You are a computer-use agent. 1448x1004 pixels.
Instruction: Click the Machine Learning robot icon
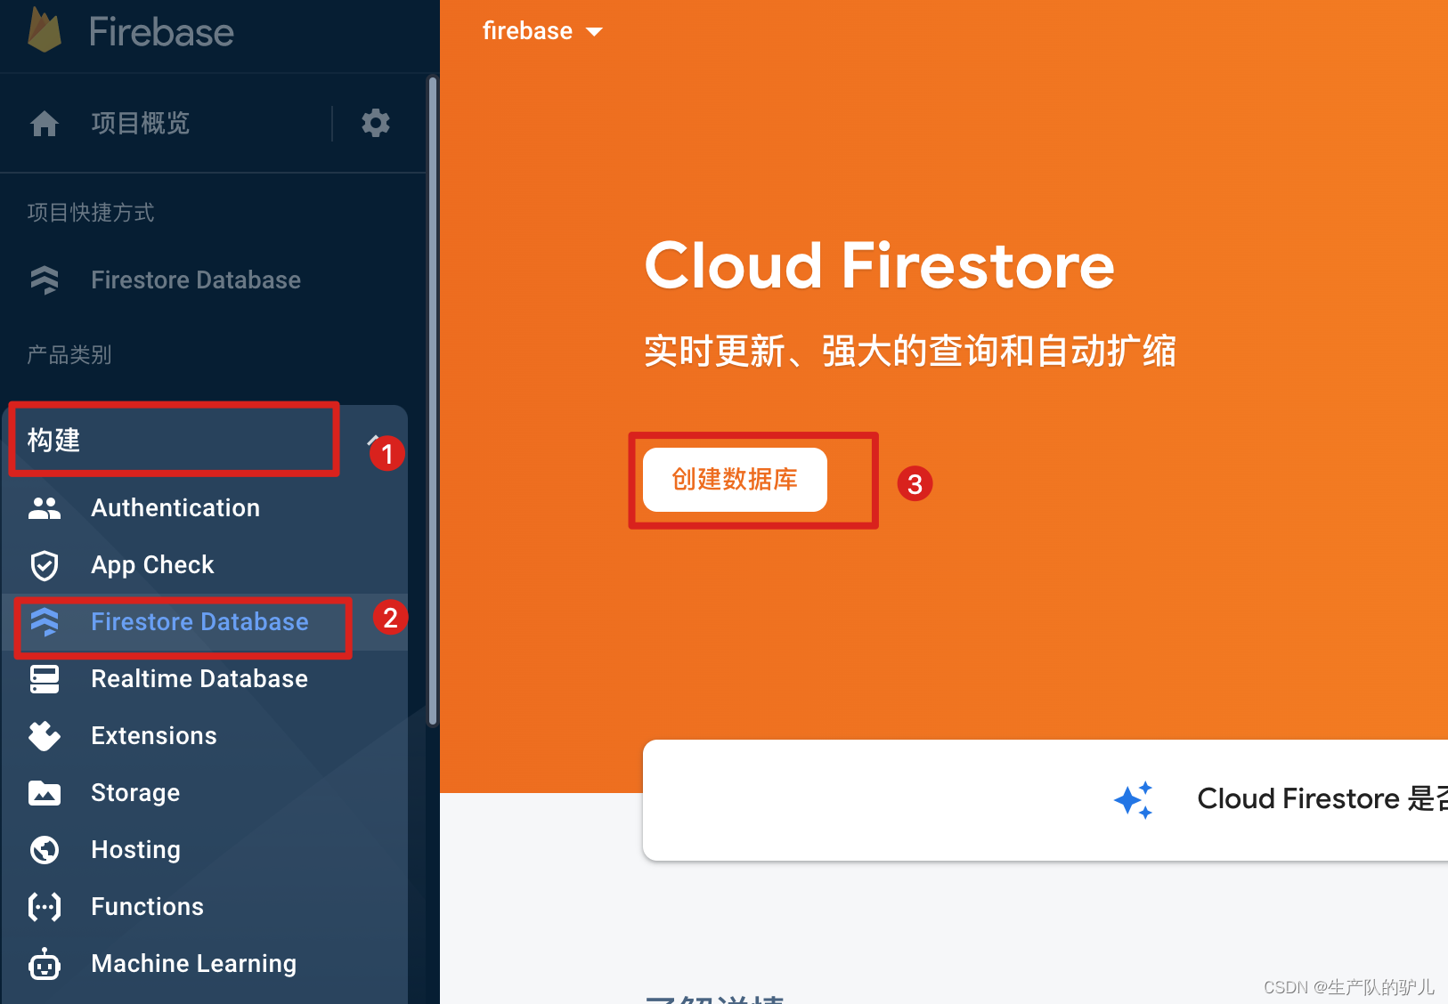45,964
